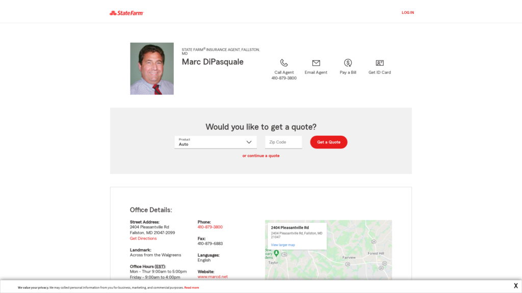Click the Read more privacy link
This screenshot has height=293, width=522.
click(x=192, y=287)
